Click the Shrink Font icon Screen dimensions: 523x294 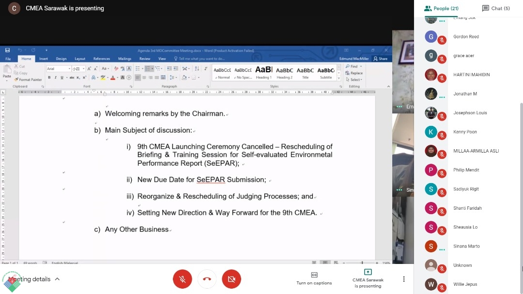tap(95, 68)
